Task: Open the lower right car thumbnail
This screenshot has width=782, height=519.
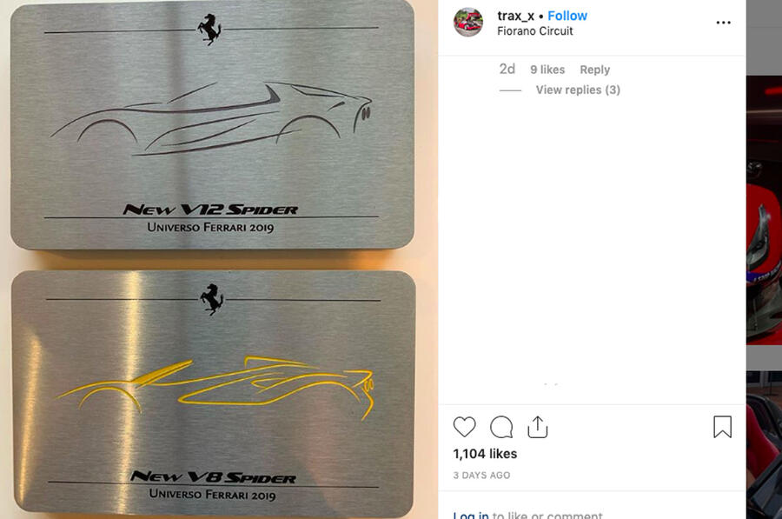Action: point(764,444)
